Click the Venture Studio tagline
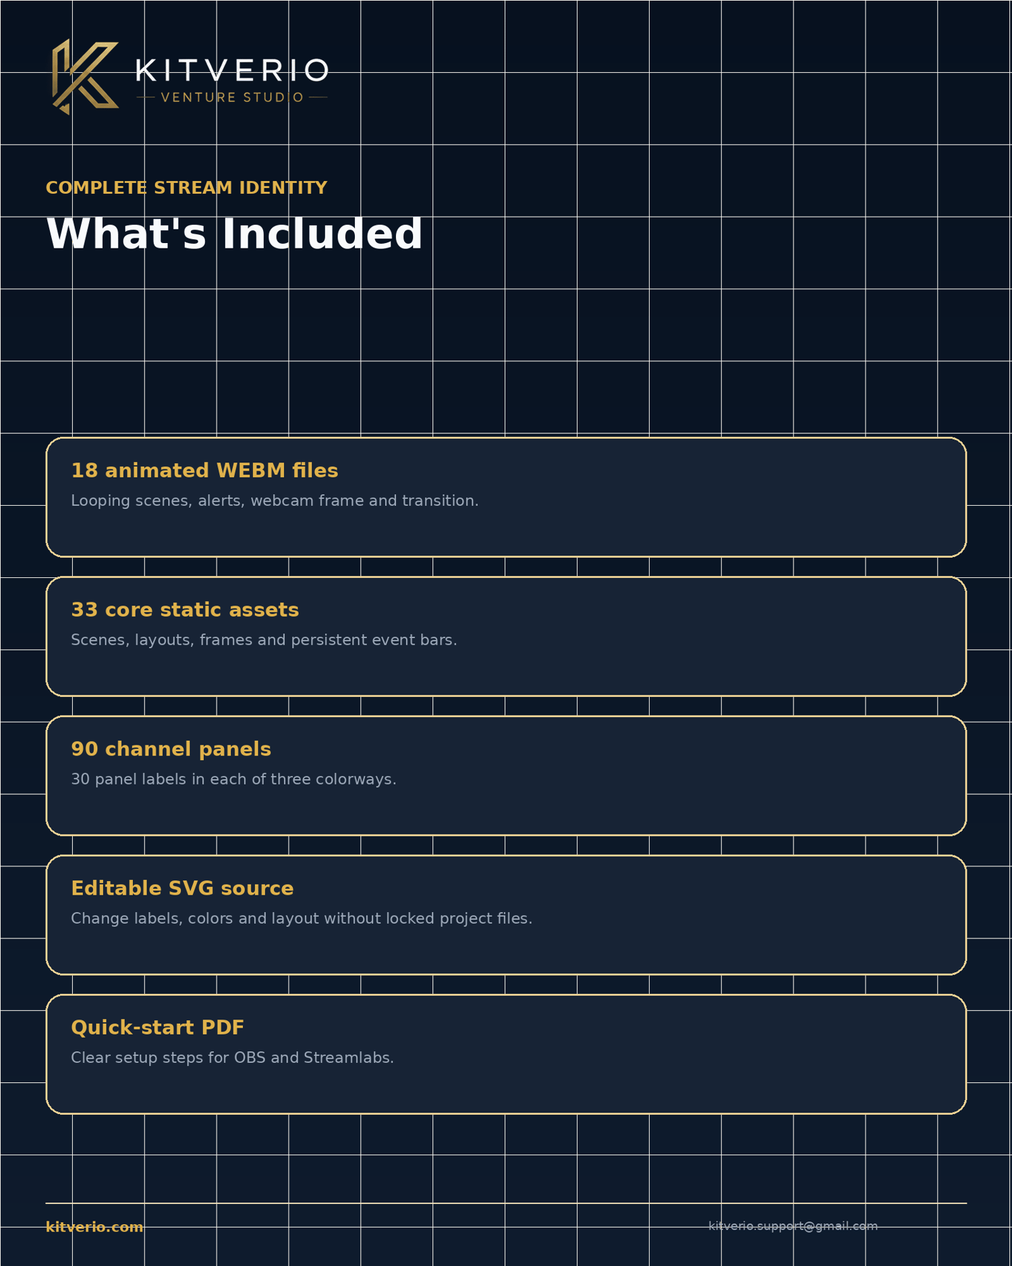The image size is (1012, 1266). point(232,97)
